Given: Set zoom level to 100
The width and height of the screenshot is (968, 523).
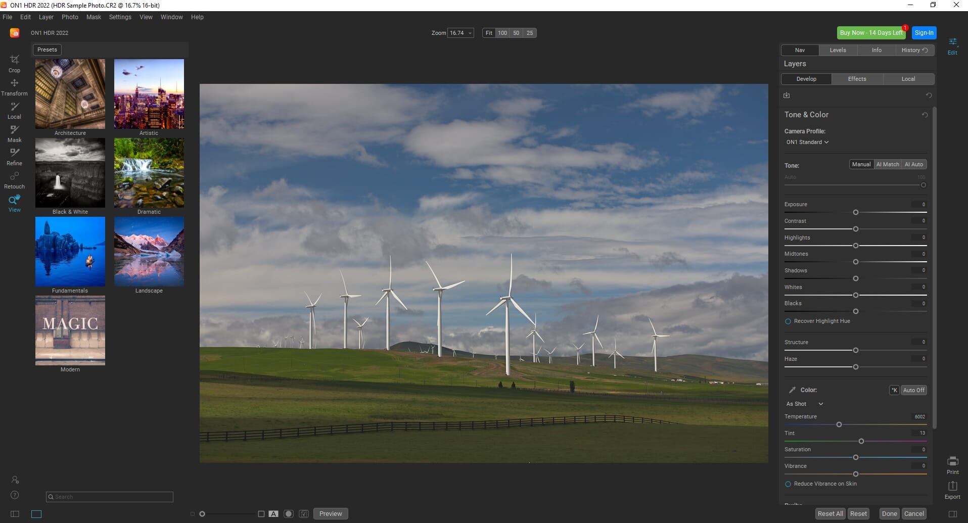Looking at the screenshot, I should click(x=502, y=33).
